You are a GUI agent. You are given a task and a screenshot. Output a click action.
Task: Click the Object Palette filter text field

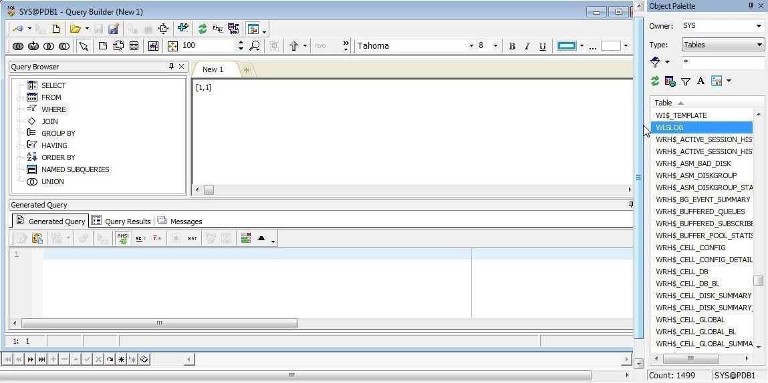click(723, 63)
